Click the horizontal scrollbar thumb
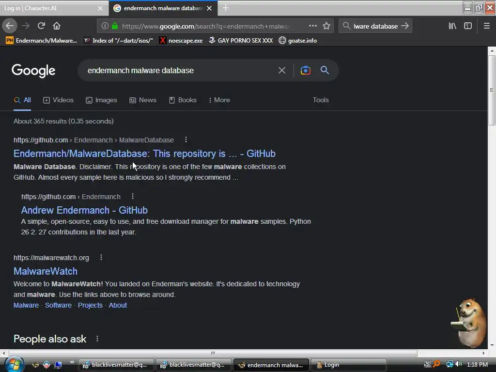 click(x=213, y=353)
